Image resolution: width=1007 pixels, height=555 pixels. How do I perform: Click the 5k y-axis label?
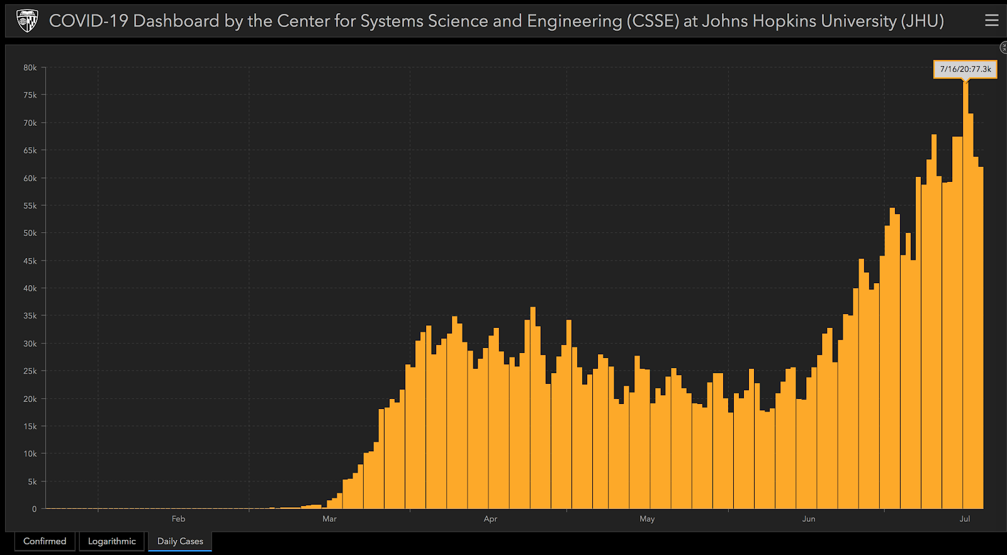click(32, 481)
